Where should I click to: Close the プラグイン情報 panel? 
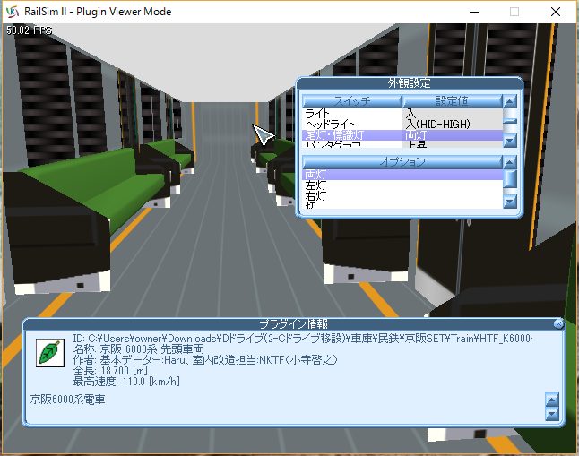(x=558, y=323)
